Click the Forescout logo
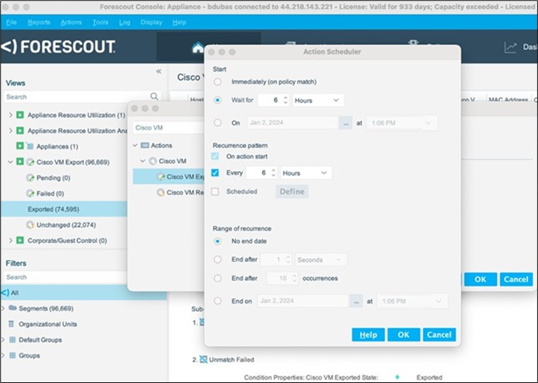This screenshot has width=538, height=383. (58, 46)
